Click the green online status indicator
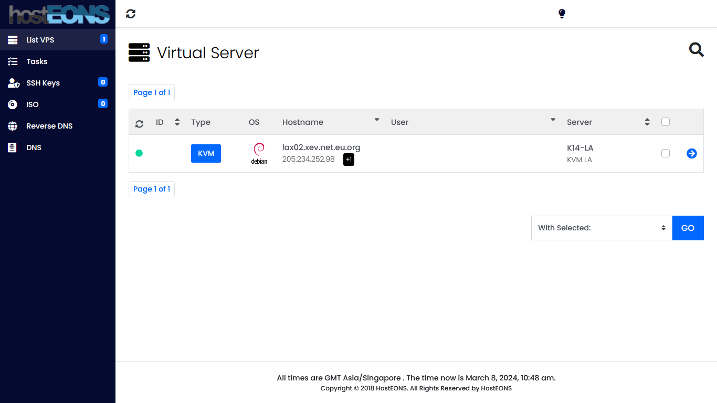Image resolution: width=717 pixels, height=403 pixels. coord(139,153)
